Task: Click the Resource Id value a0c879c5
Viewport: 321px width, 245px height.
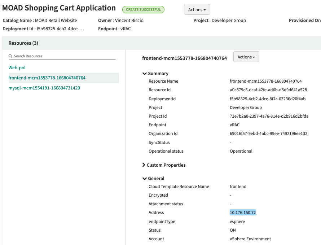Action: pyautogui.click(x=268, y=90)
